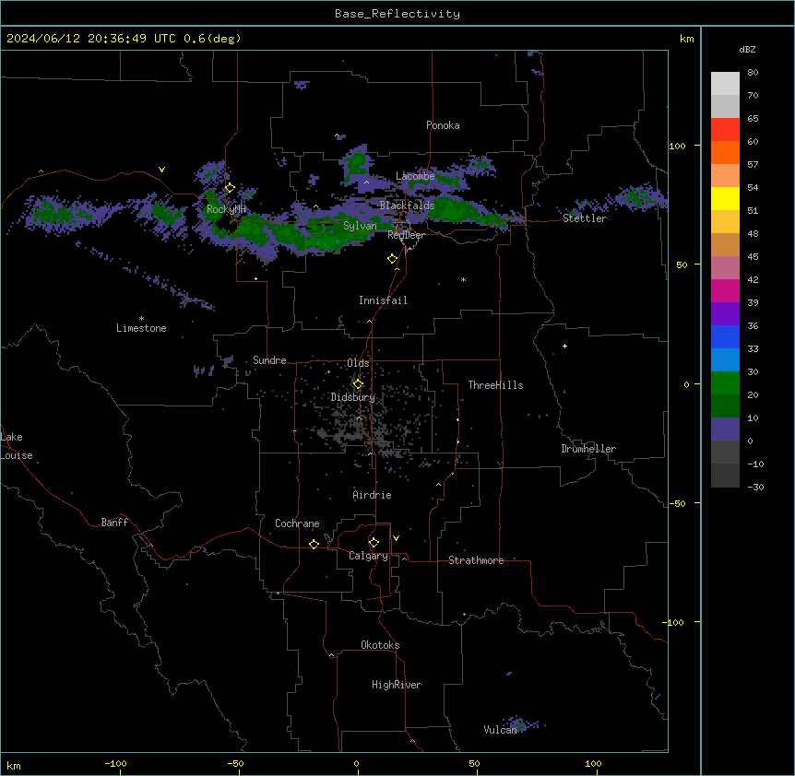Click the Drumheller label

click(x=588, y=449)
